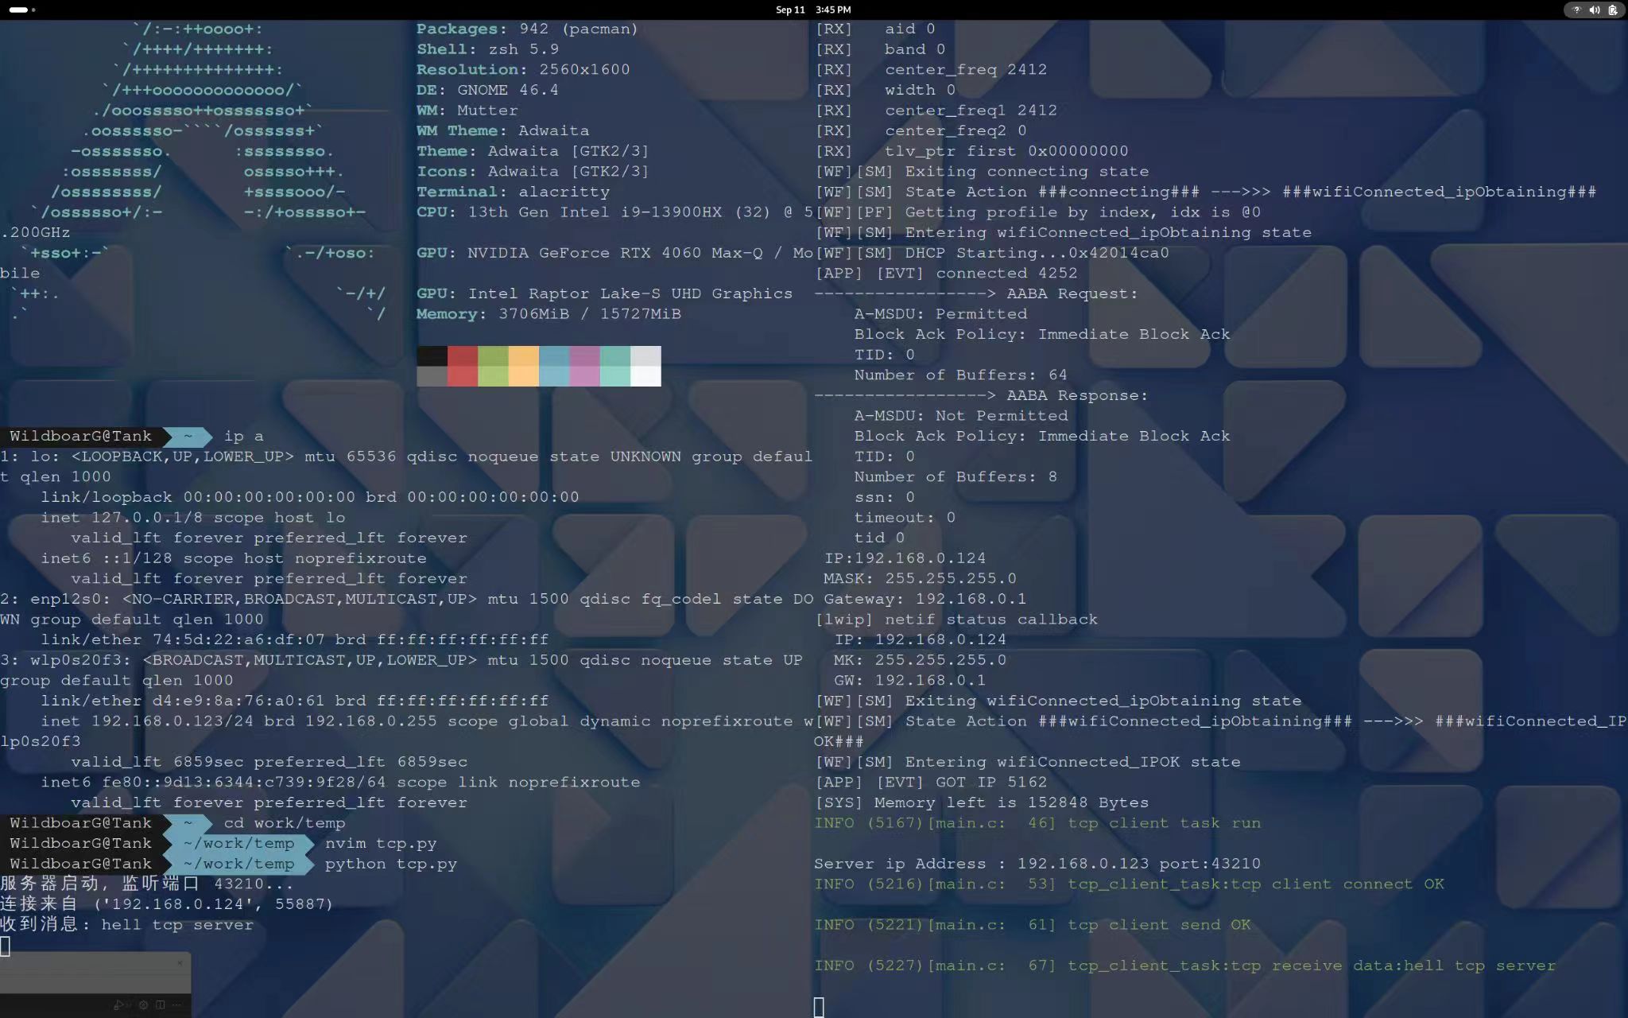This screenshot has height=1018, width=1628.
Task: Click the 'Memory: 3706MiB / 15727MiB' line
Action: pos(548,314)
